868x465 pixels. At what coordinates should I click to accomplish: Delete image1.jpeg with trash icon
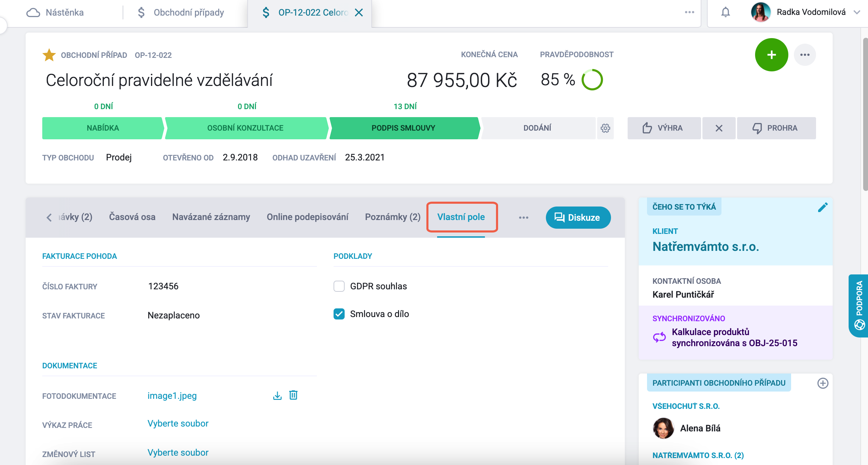[293, 395]
